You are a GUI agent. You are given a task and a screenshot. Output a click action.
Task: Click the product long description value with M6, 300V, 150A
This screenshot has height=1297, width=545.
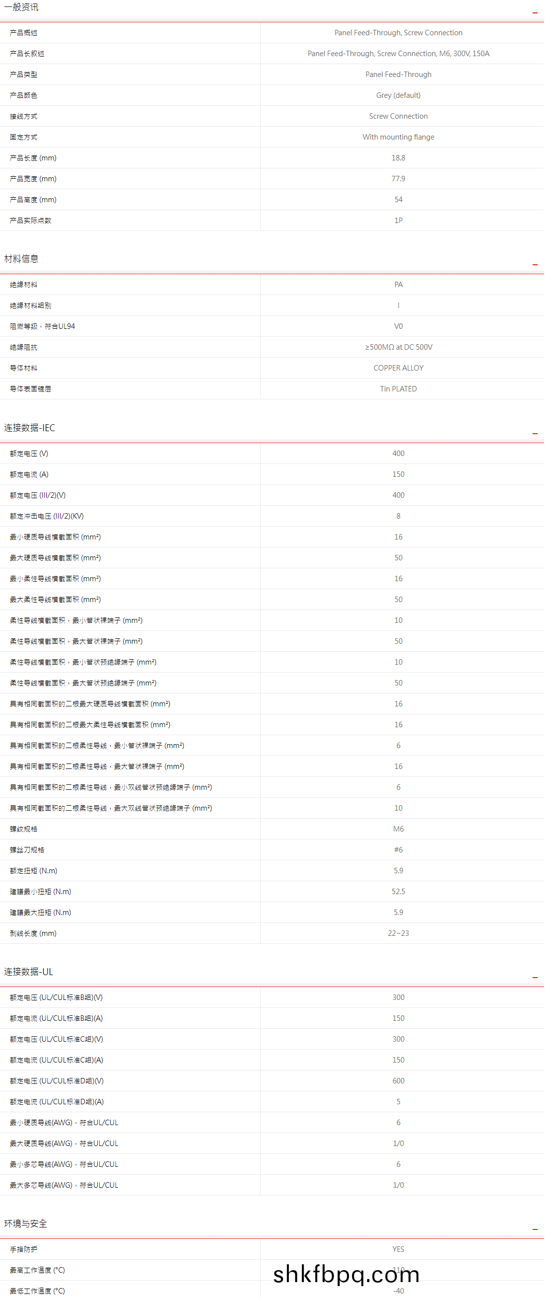(399, 54)
